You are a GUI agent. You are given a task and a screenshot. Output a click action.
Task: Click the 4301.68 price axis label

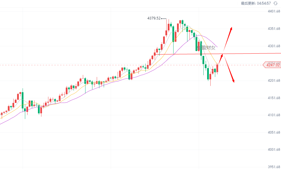pyautogui.click(x=274, y=46)
